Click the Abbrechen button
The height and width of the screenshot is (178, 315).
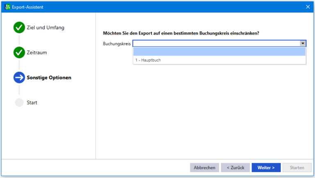pyautogui.click(x=204, y=168)
